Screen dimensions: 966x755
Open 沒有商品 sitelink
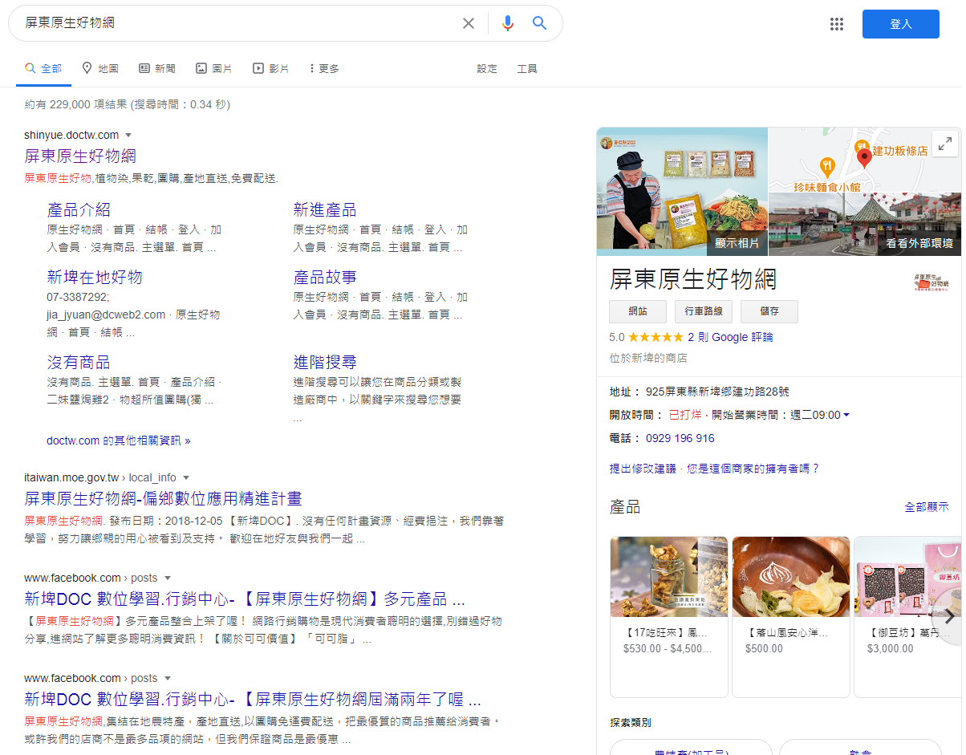pyautogui.click(x=79, y=363)
